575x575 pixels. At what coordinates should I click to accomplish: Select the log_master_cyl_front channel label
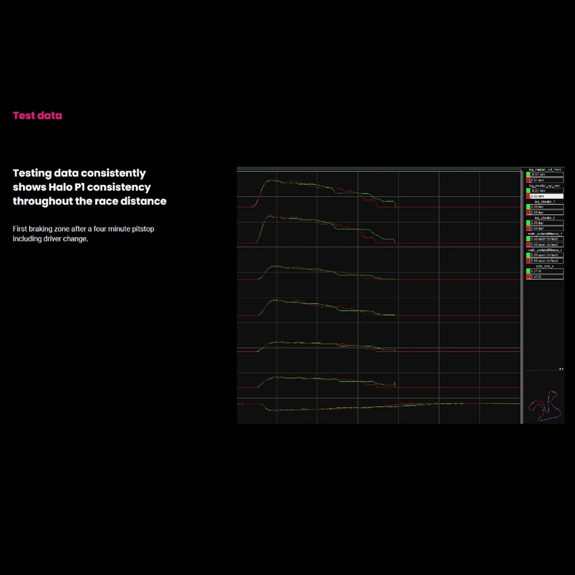tap(545, 170)
